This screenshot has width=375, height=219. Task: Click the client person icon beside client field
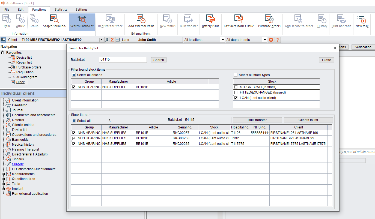click(x=107, y=40)
